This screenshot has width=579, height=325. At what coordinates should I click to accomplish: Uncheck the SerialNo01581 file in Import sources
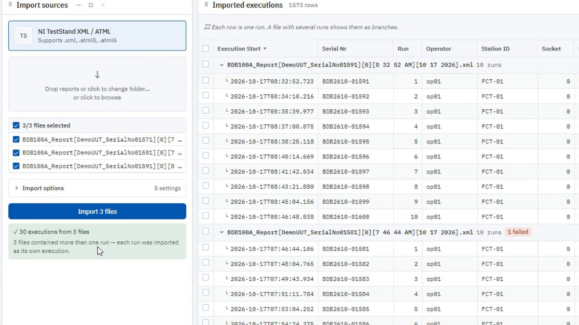[x=16, y=153]
